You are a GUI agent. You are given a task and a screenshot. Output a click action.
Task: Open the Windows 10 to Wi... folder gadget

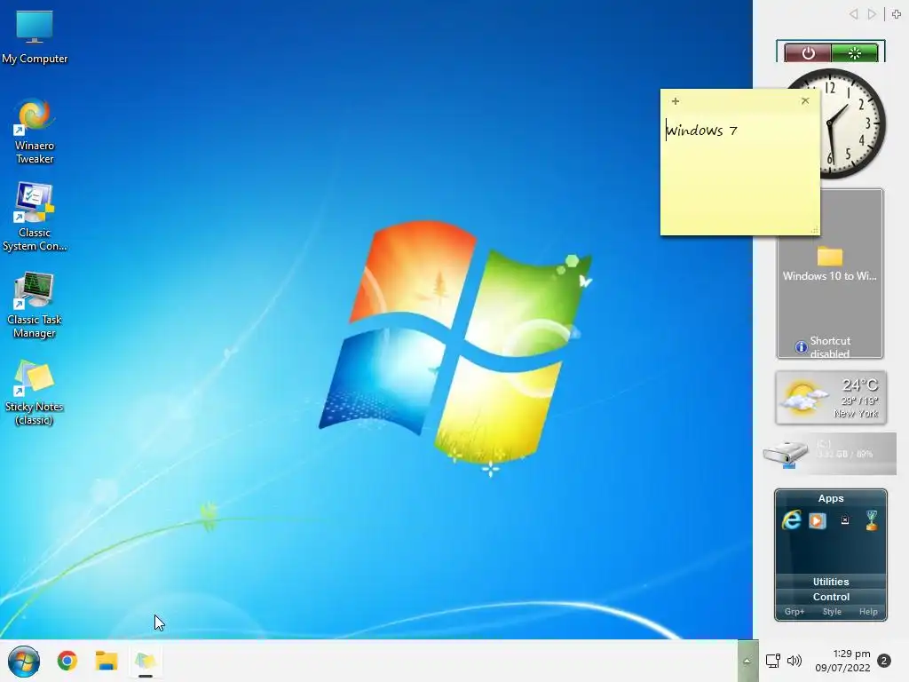(830, 263)
